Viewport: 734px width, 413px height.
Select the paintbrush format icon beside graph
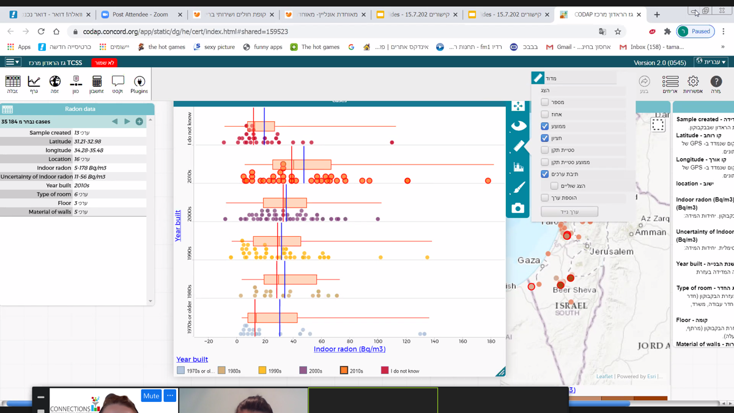(x=518, y=187)
